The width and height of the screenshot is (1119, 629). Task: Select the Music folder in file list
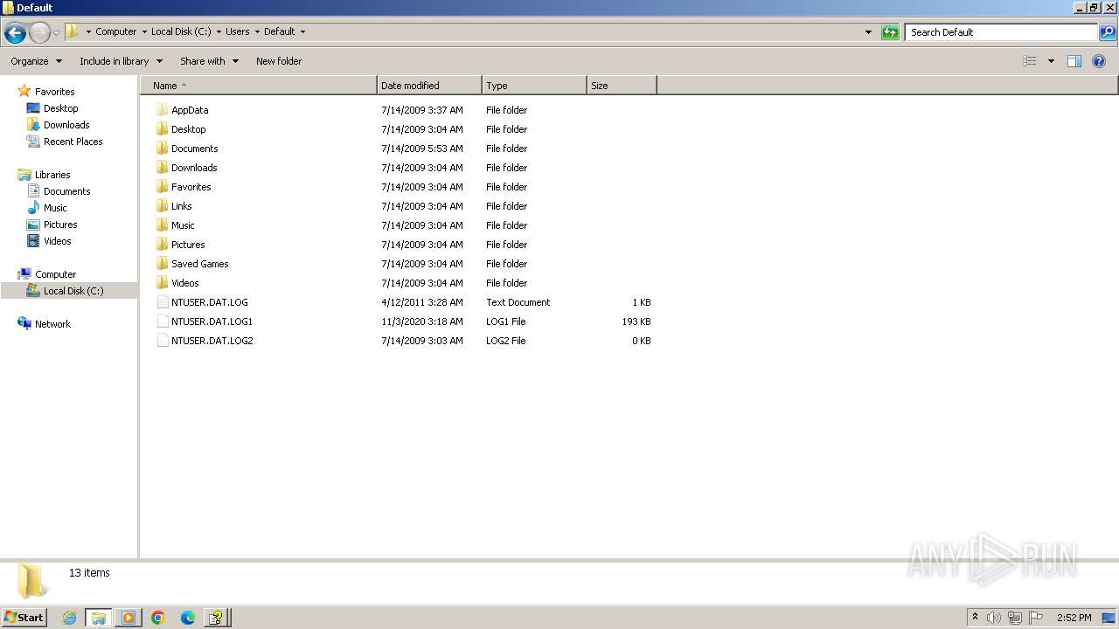[183, 225]
